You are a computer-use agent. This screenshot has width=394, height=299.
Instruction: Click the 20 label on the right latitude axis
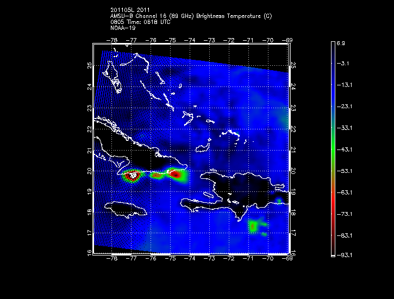(293, 171)
